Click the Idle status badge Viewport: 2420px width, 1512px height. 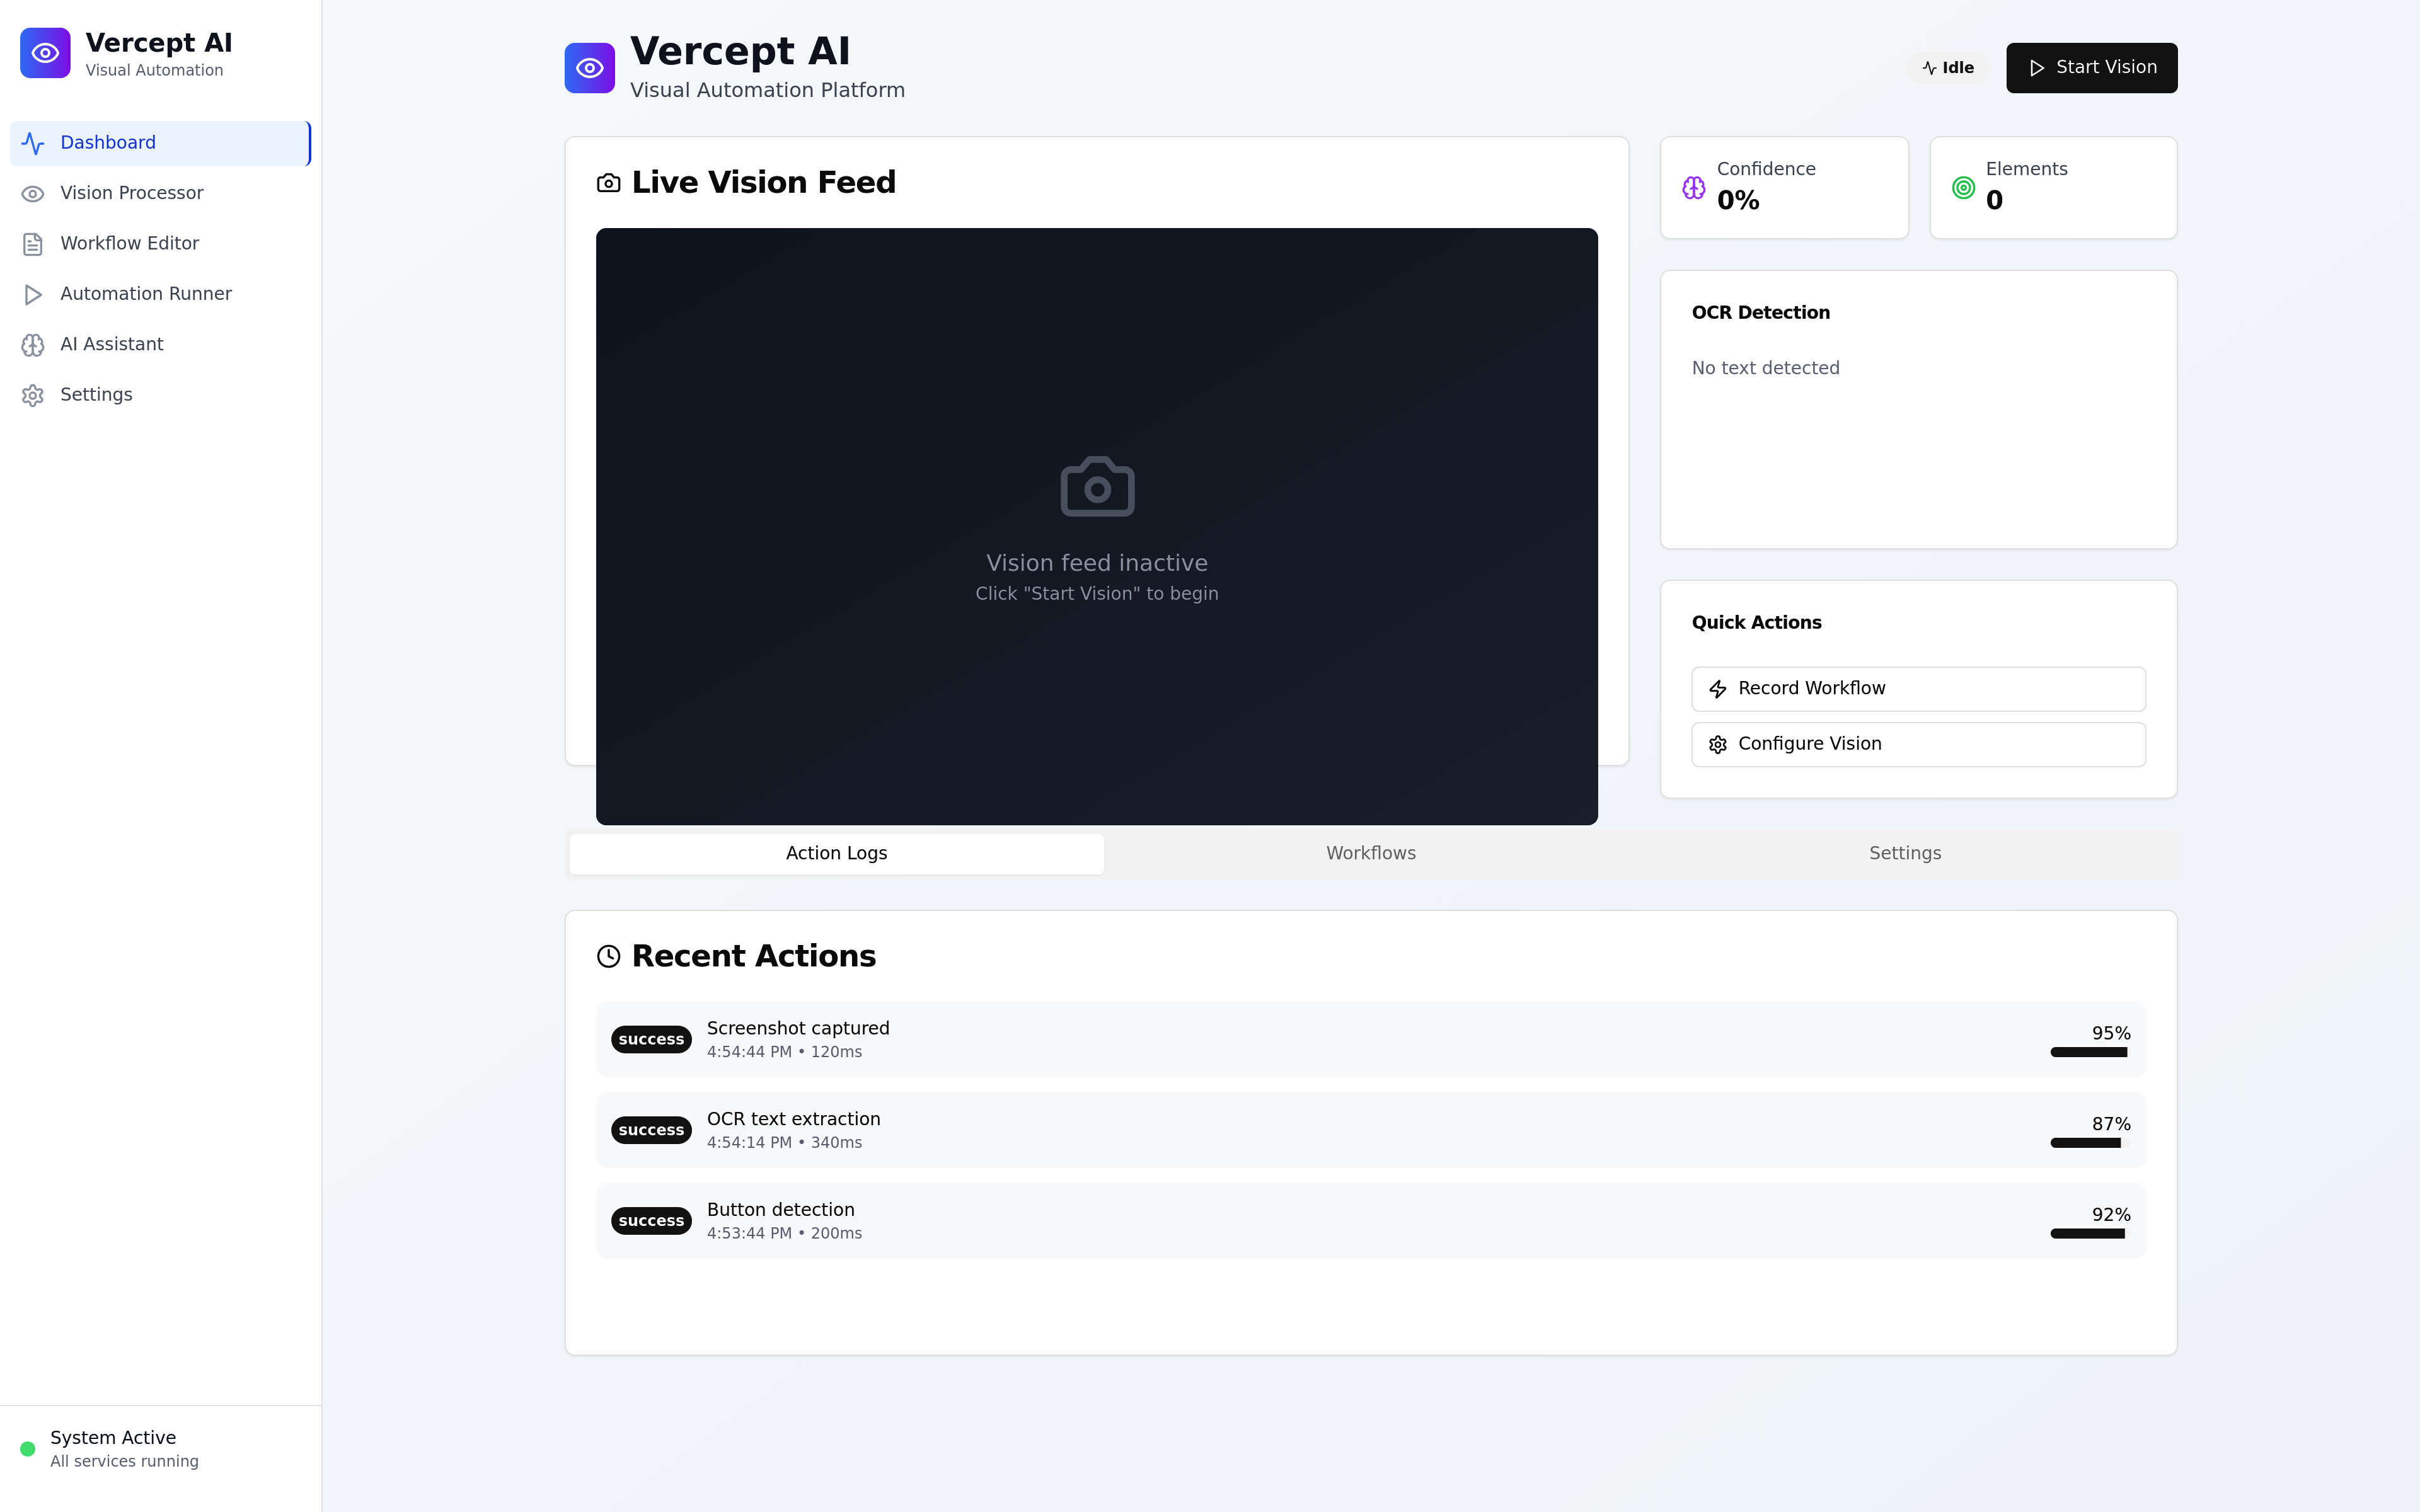(x=1947, y=68)
